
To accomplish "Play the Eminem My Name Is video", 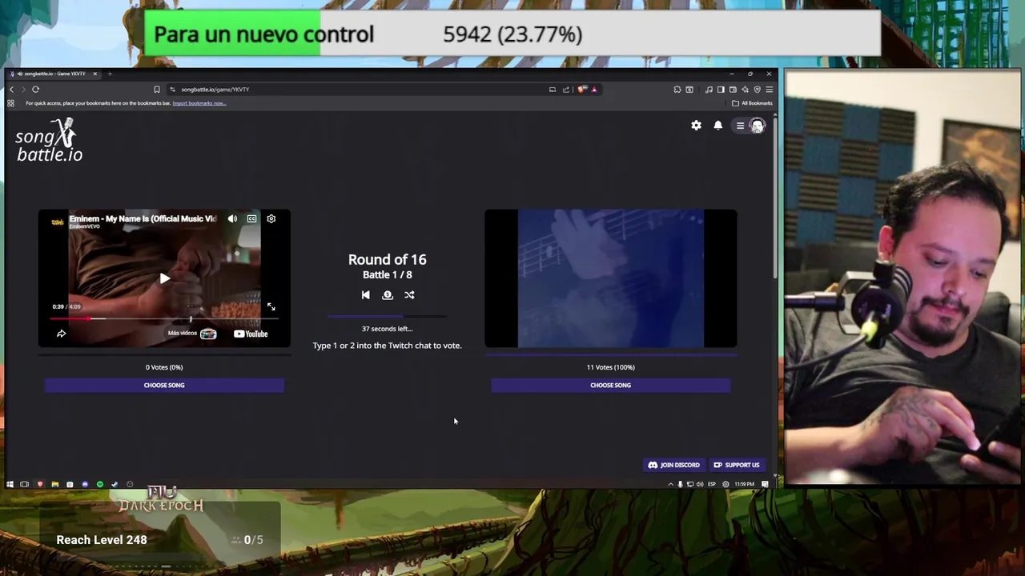I will tap(164, 278).
